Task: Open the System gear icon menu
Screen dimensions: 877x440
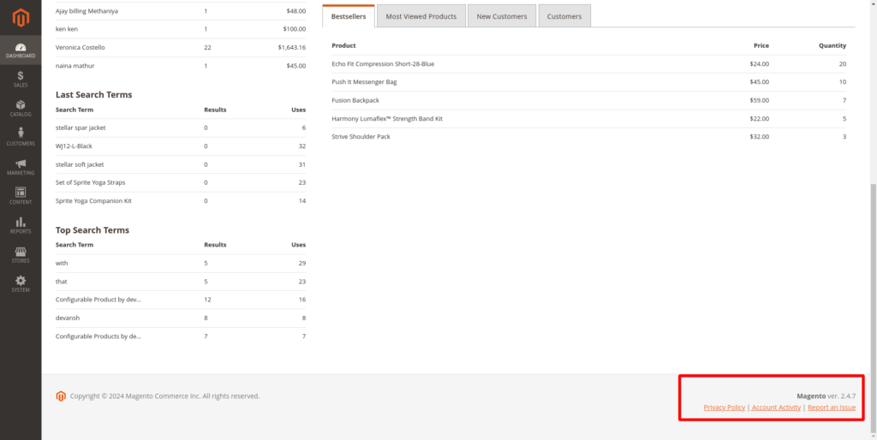Action: coord(21,284)
